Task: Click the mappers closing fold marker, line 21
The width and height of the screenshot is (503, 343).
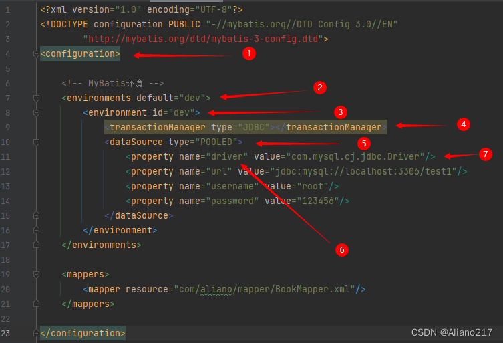Action: pyautogui.click(x=36, y=304)
